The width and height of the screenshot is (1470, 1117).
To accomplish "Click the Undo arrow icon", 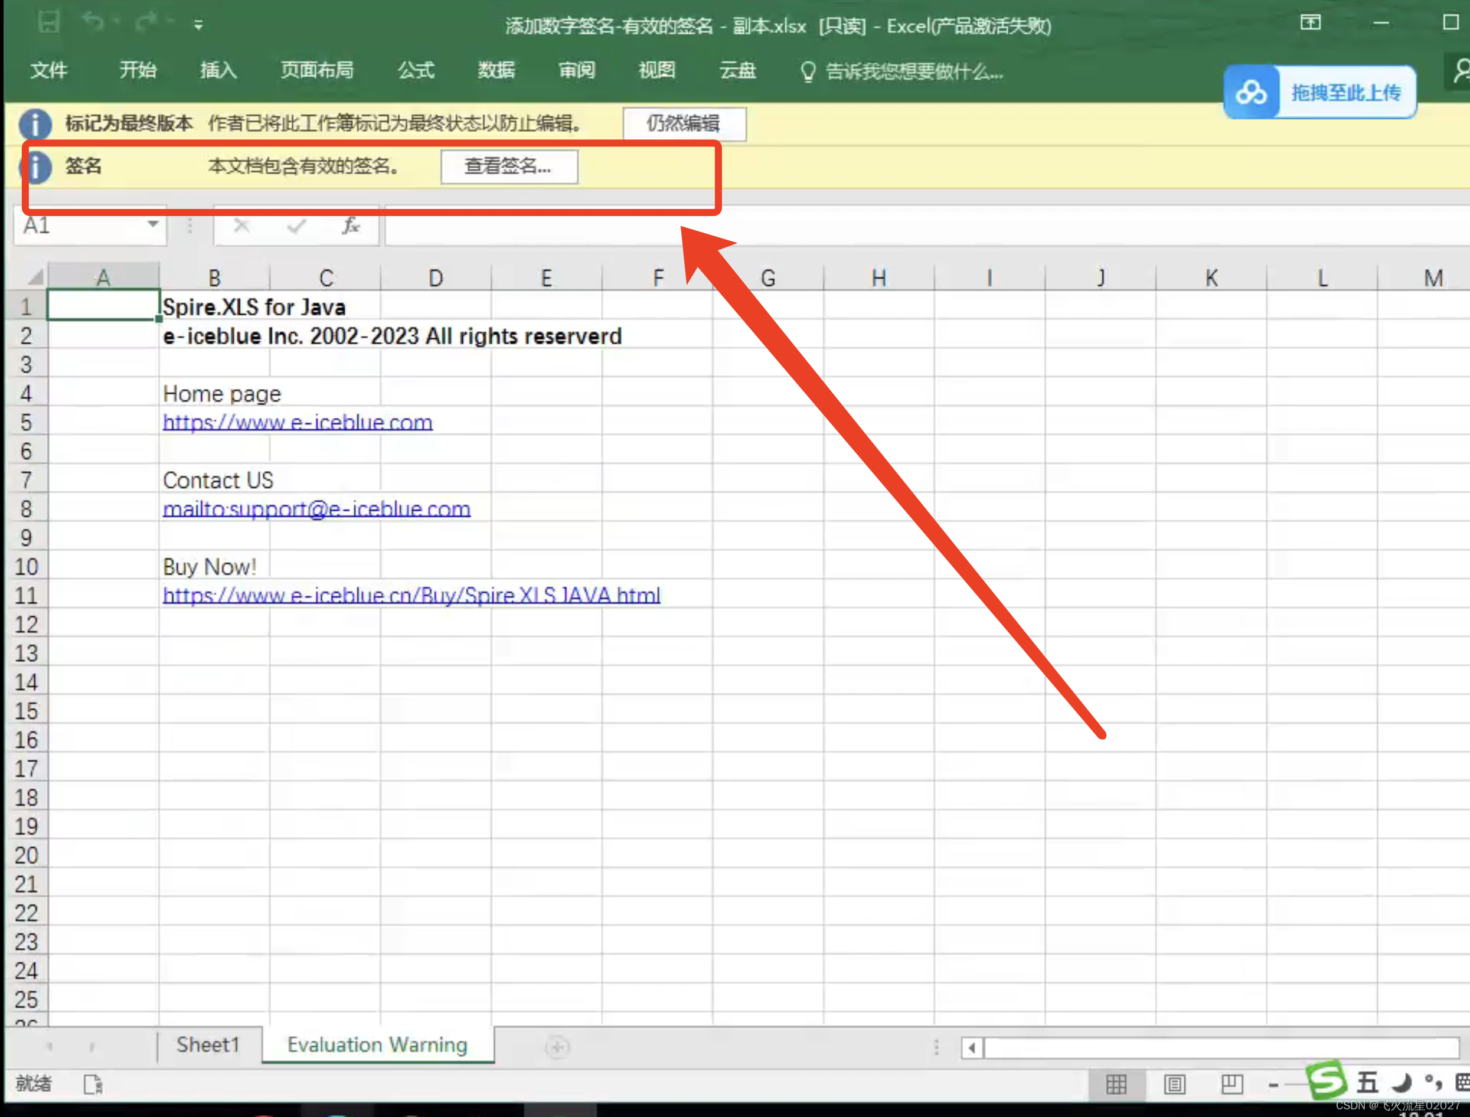I will 94,22.
